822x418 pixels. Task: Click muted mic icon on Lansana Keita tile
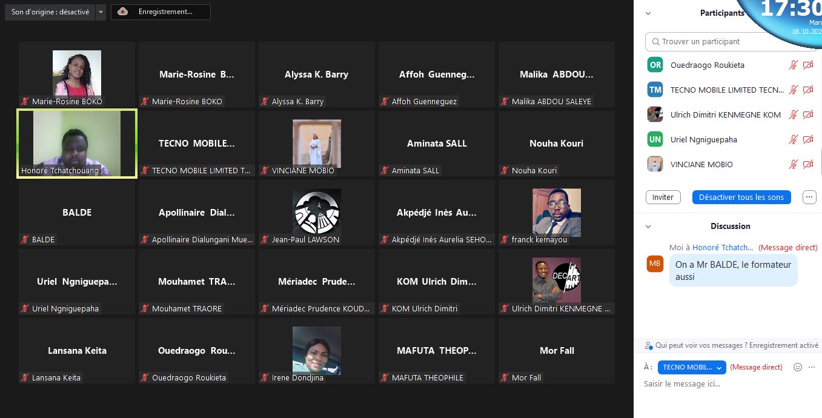click(25, 377)
